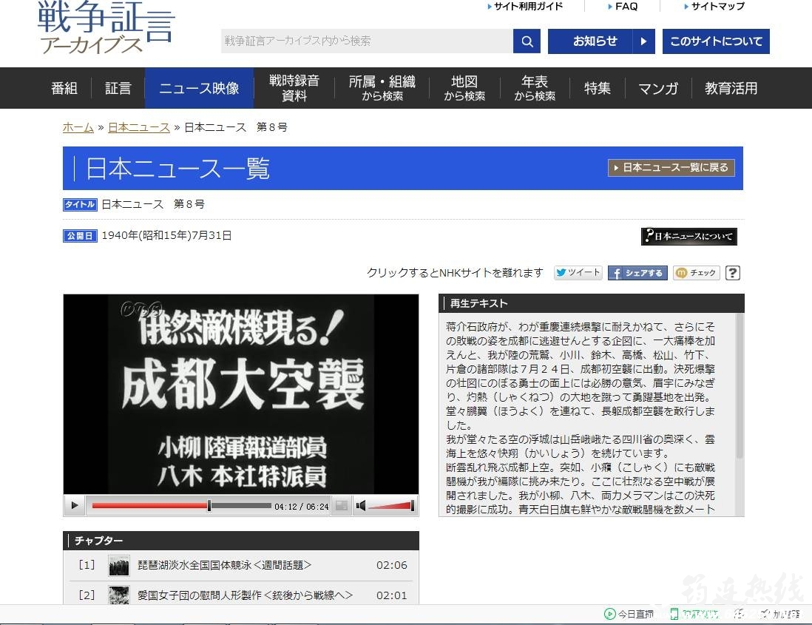Play the video with the play button
The width and height of the screenshot is (812, 625).
[75, 505]
